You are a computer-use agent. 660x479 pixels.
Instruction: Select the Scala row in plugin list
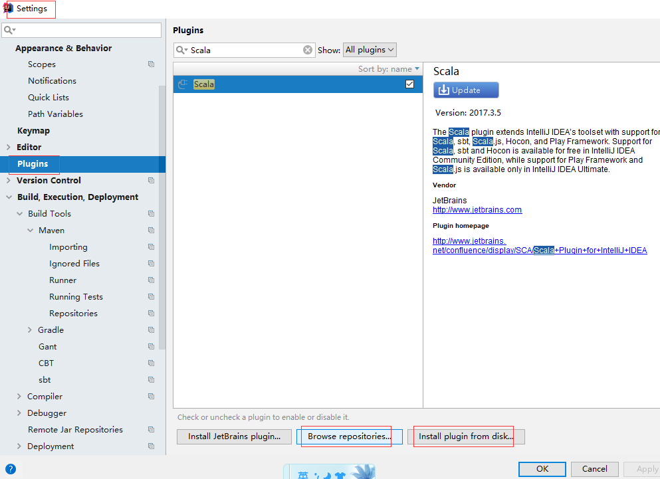pyautogui.click(x=298, y=84)
